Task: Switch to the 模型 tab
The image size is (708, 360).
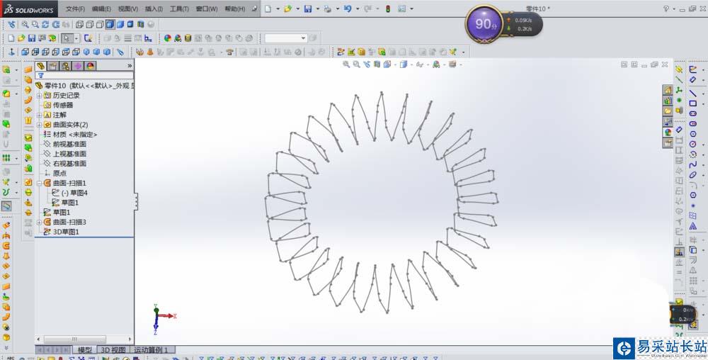Action: coord(84,349)
